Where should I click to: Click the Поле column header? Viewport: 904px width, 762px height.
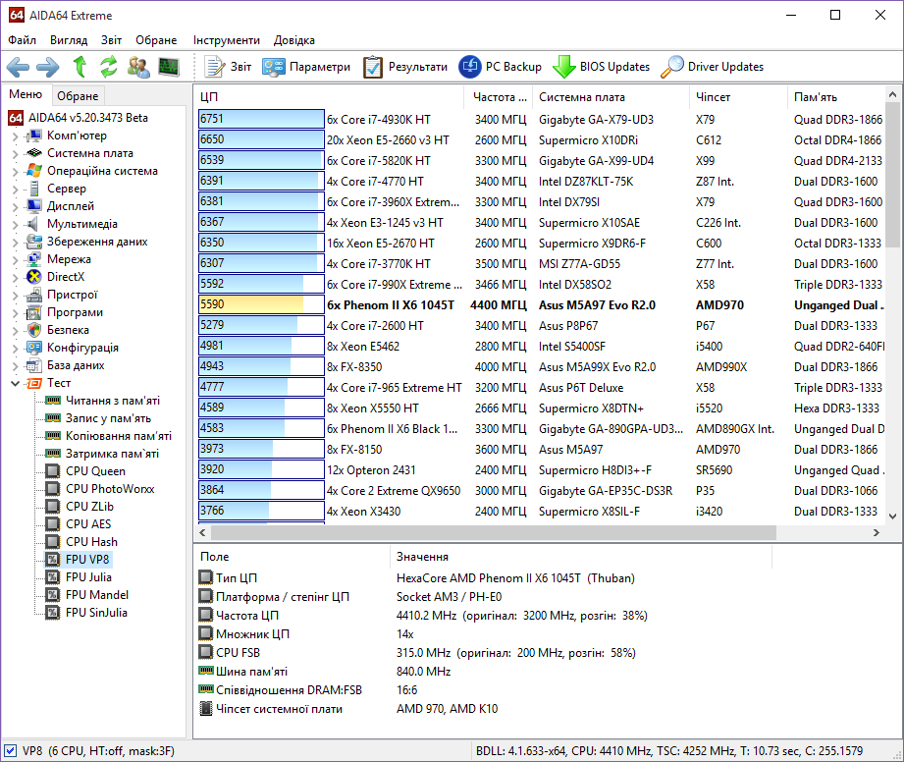(292, 557)
